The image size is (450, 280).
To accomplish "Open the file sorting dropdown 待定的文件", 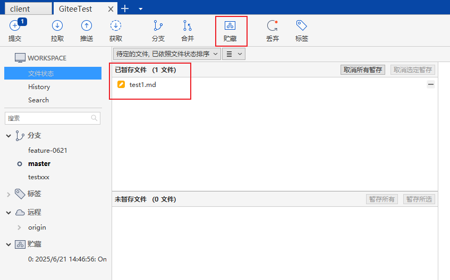I will (x=167, y=54).
